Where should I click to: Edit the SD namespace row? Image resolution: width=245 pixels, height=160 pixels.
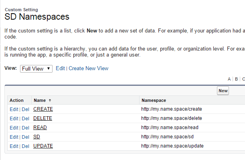click(x=14, y=137)
